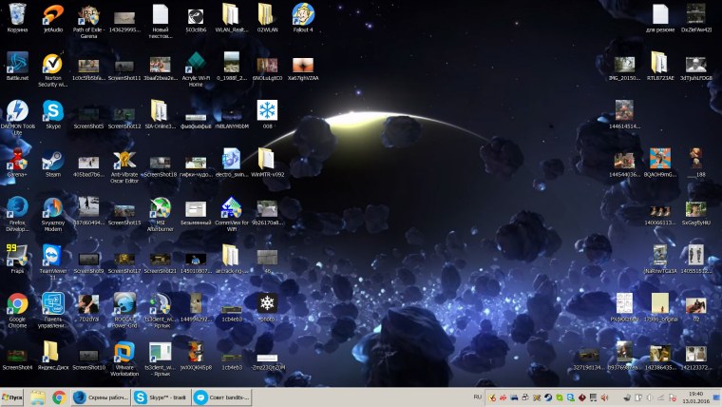Switch to the Skype taskbar window
The height and width of the screenshot is (407, 722).
pos(161,397)
